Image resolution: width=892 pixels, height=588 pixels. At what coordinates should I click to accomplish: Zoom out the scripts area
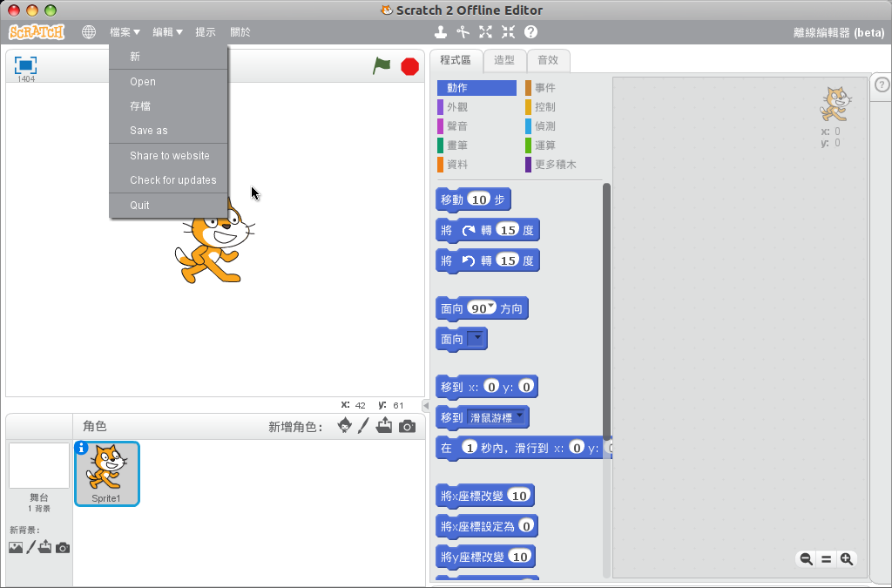point(806,559)
